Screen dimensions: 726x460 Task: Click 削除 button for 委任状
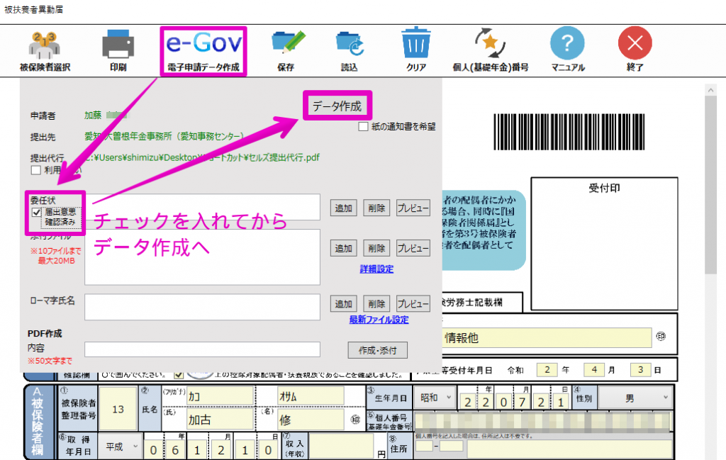376,208
